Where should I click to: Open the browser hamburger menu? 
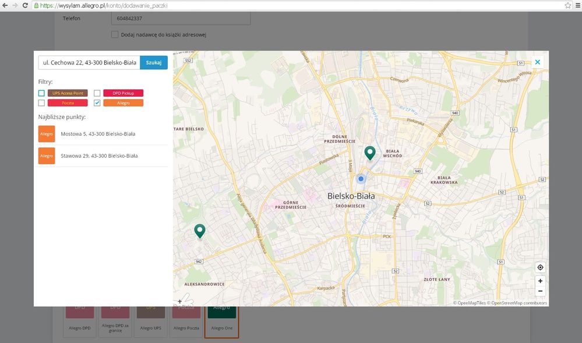578,6
